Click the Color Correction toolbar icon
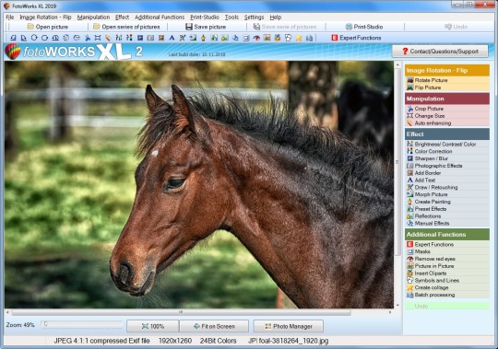498x349 pixels. tap(129, 38)
